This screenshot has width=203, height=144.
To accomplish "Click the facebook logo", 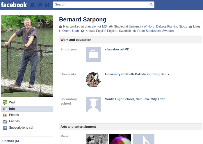I will pos(14,5).
